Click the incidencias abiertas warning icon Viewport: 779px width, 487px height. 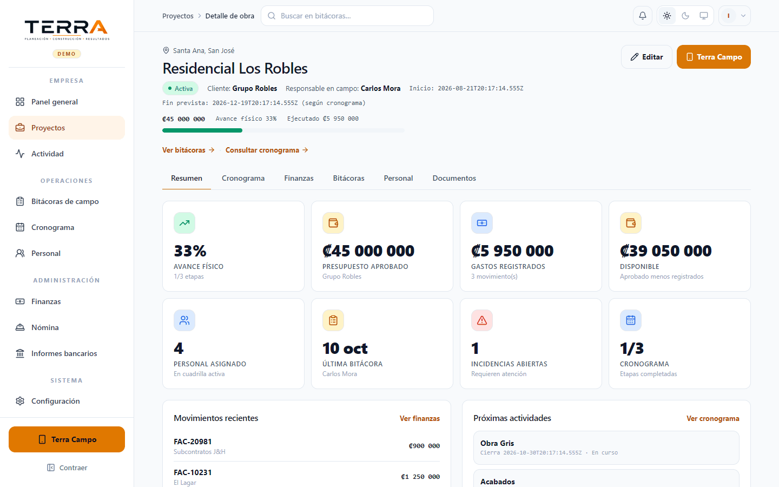482,320
